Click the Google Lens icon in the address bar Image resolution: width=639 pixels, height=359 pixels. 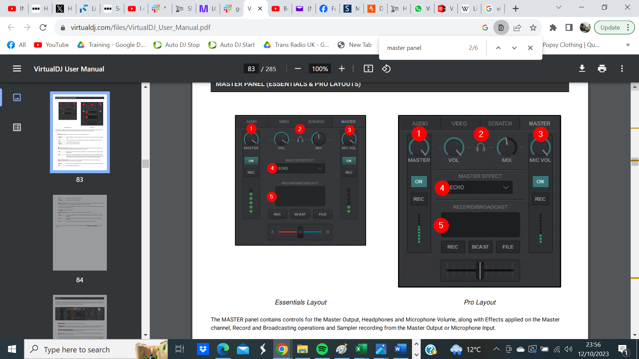(x=502, y=28)
